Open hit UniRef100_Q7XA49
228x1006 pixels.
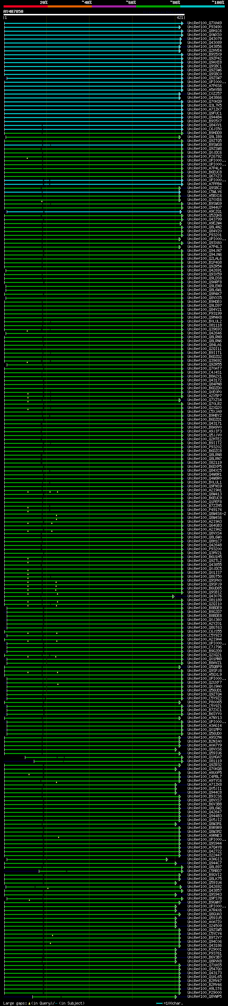pyautogui.click(x=204, y=23)
